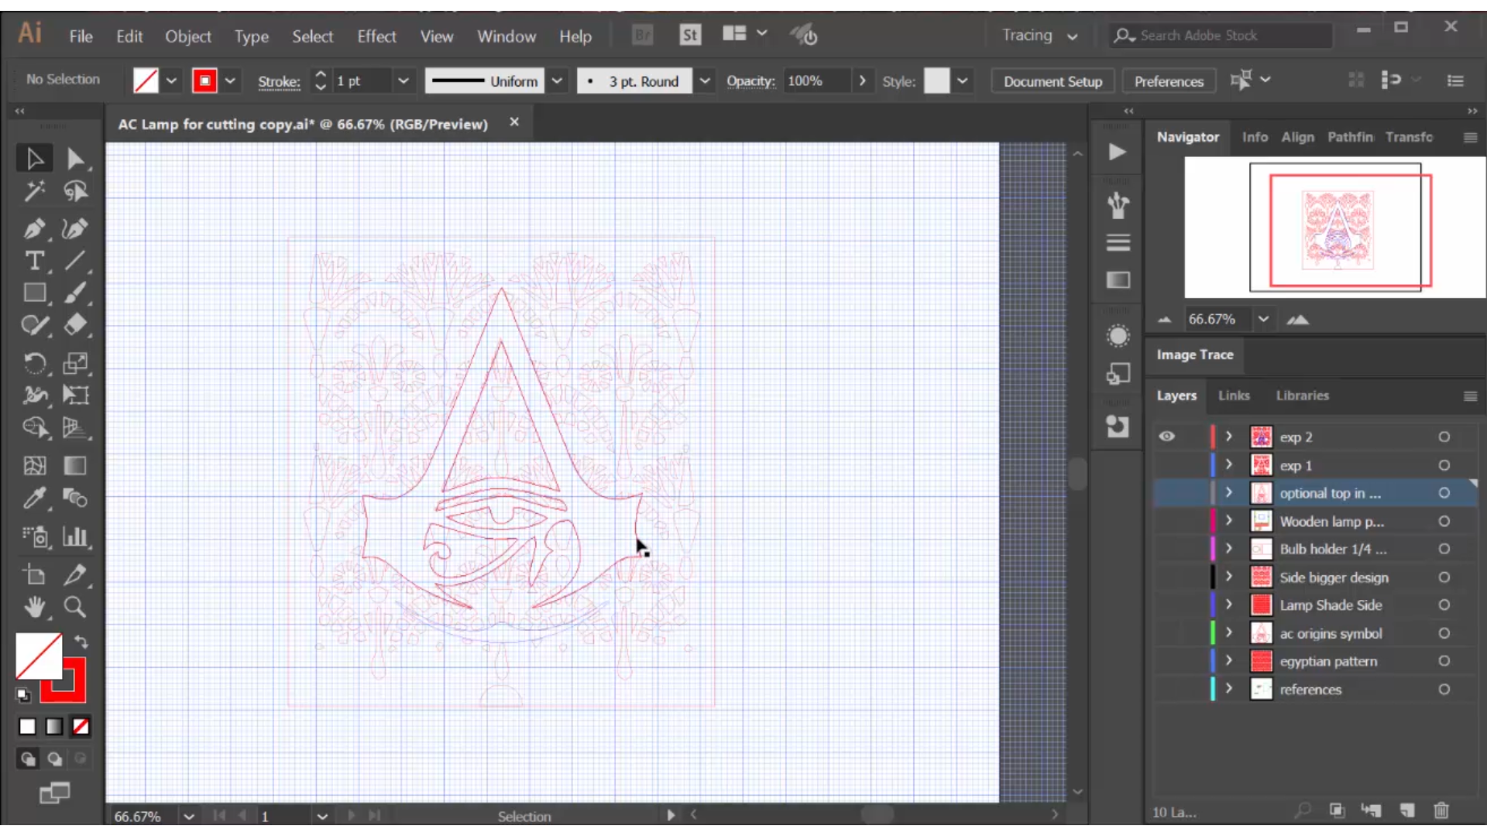Open the Tracing workspace dropdown
The height and width of the screenshot is (836, 1487).
coord(1039,36)
